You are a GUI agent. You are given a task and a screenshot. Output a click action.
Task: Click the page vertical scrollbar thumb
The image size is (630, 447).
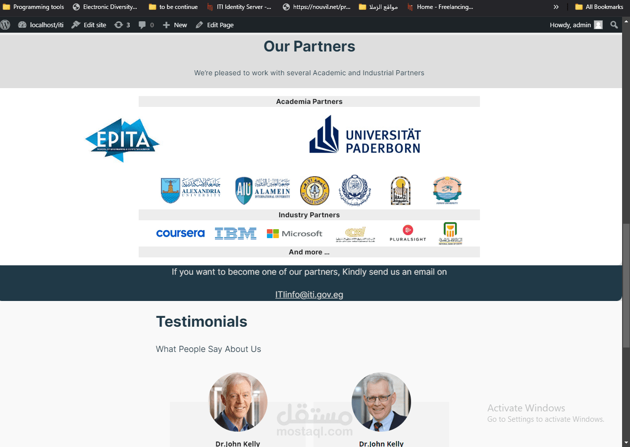(626, 286)
